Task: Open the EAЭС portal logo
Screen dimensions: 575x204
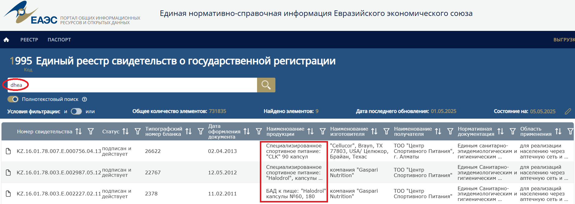Action: click(x=31, y=13)
